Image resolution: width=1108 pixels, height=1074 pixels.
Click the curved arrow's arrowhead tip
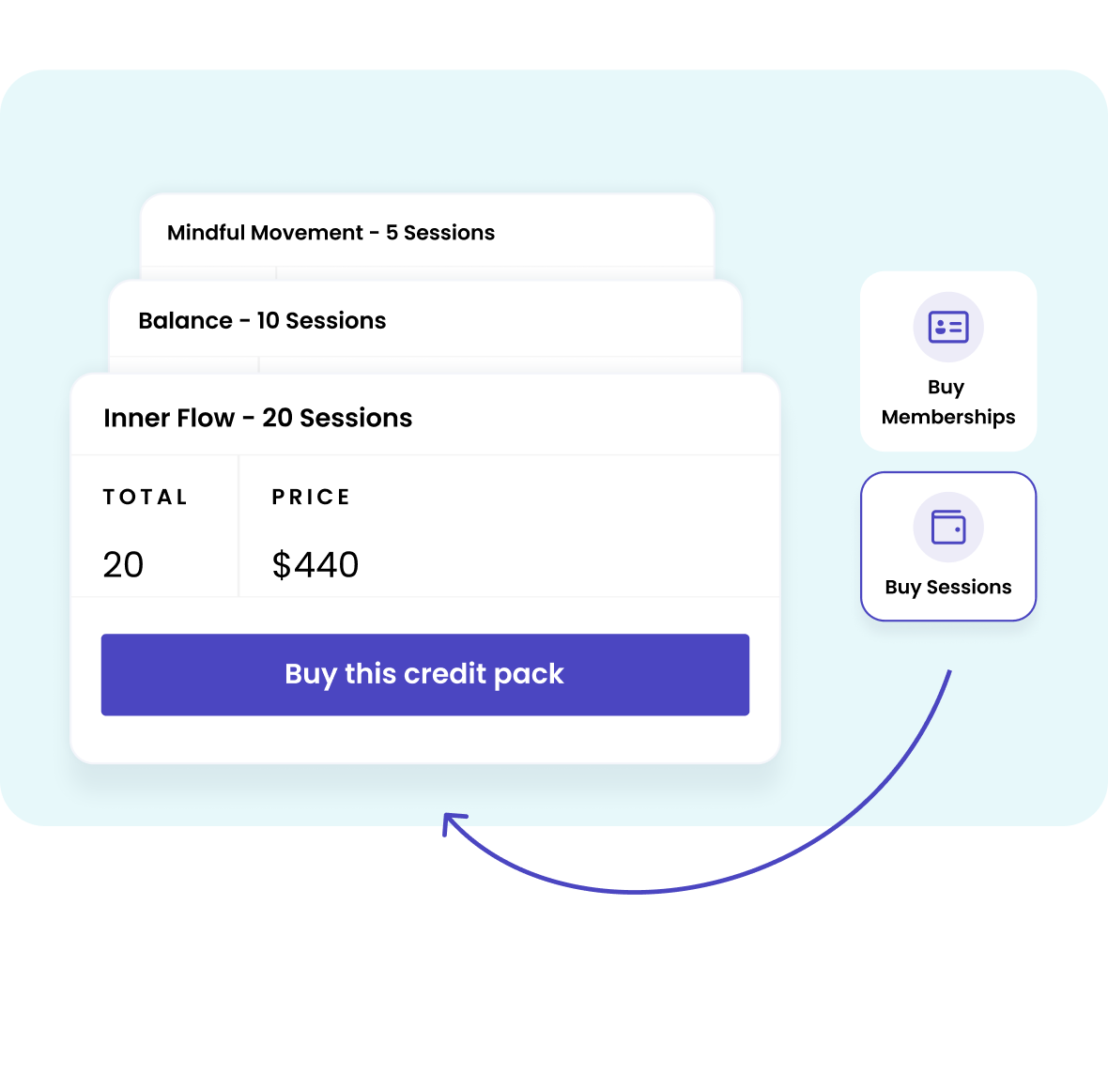[x=447, y=817]
